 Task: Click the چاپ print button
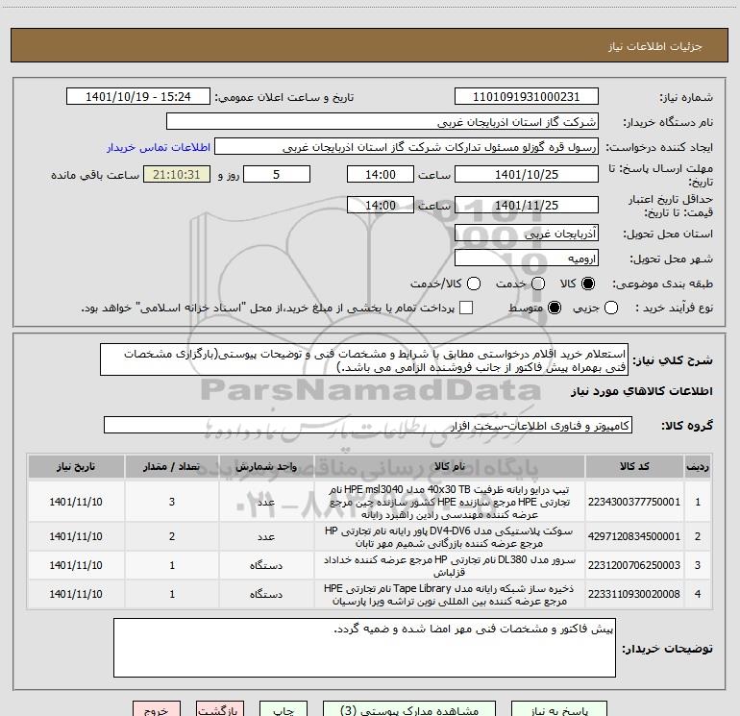tap(284, 709)
